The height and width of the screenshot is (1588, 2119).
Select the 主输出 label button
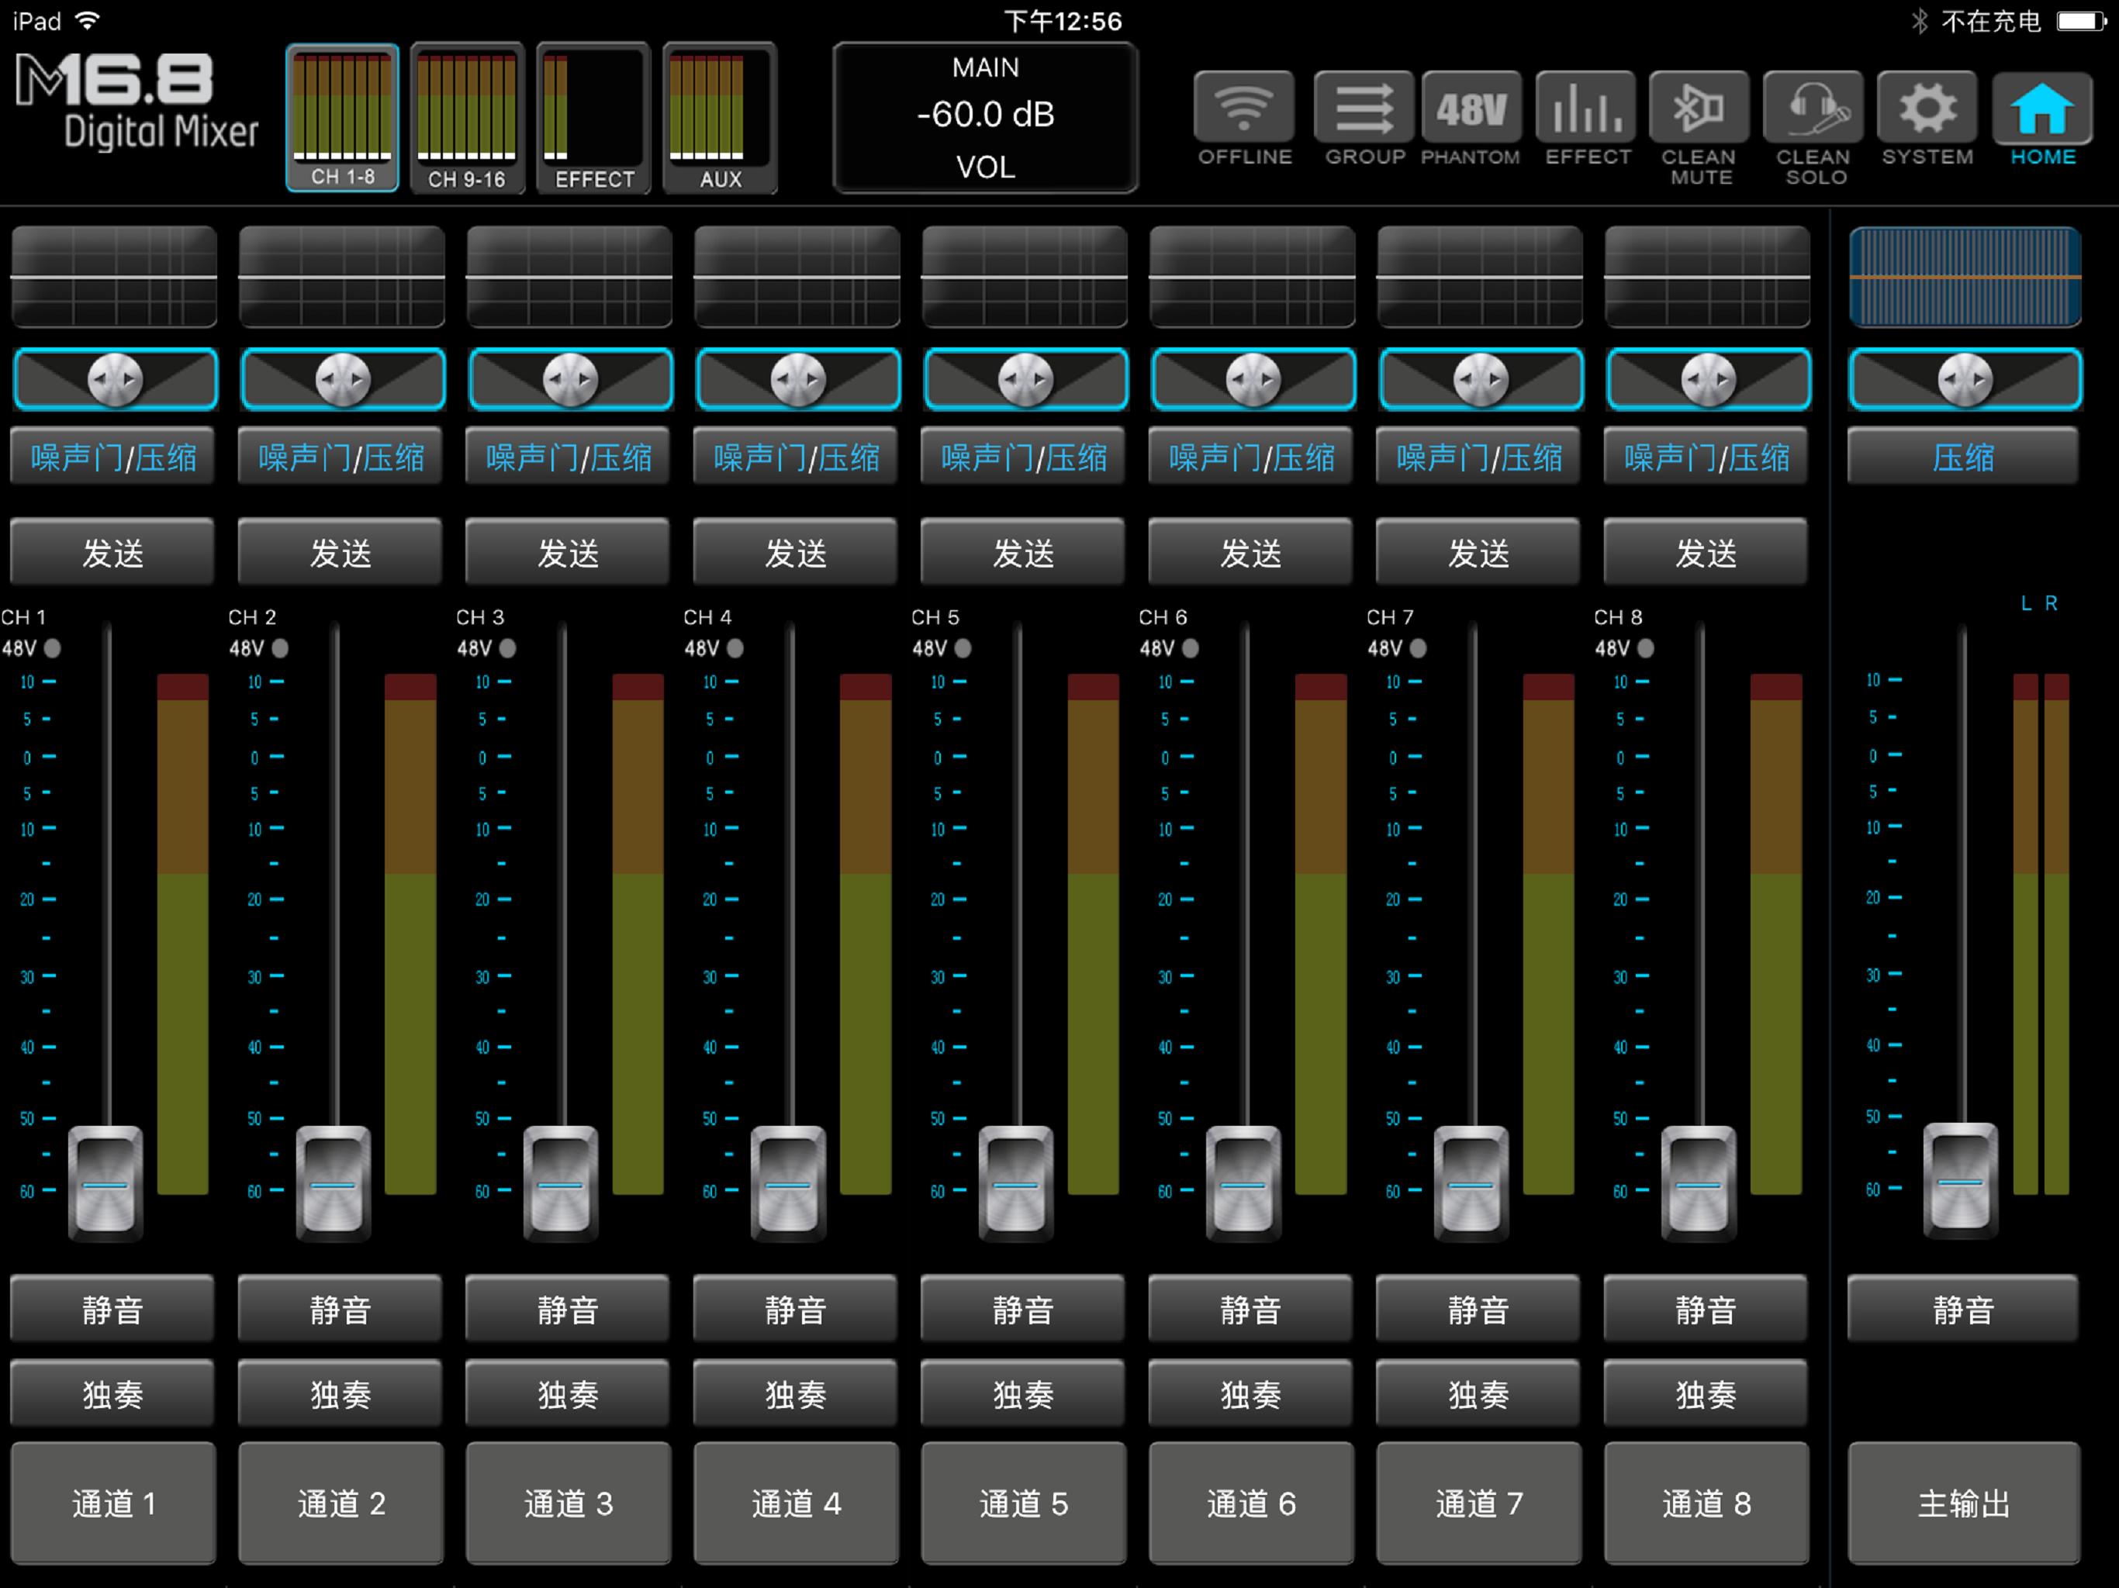pyautogui.click(x=1963, y=1502)
